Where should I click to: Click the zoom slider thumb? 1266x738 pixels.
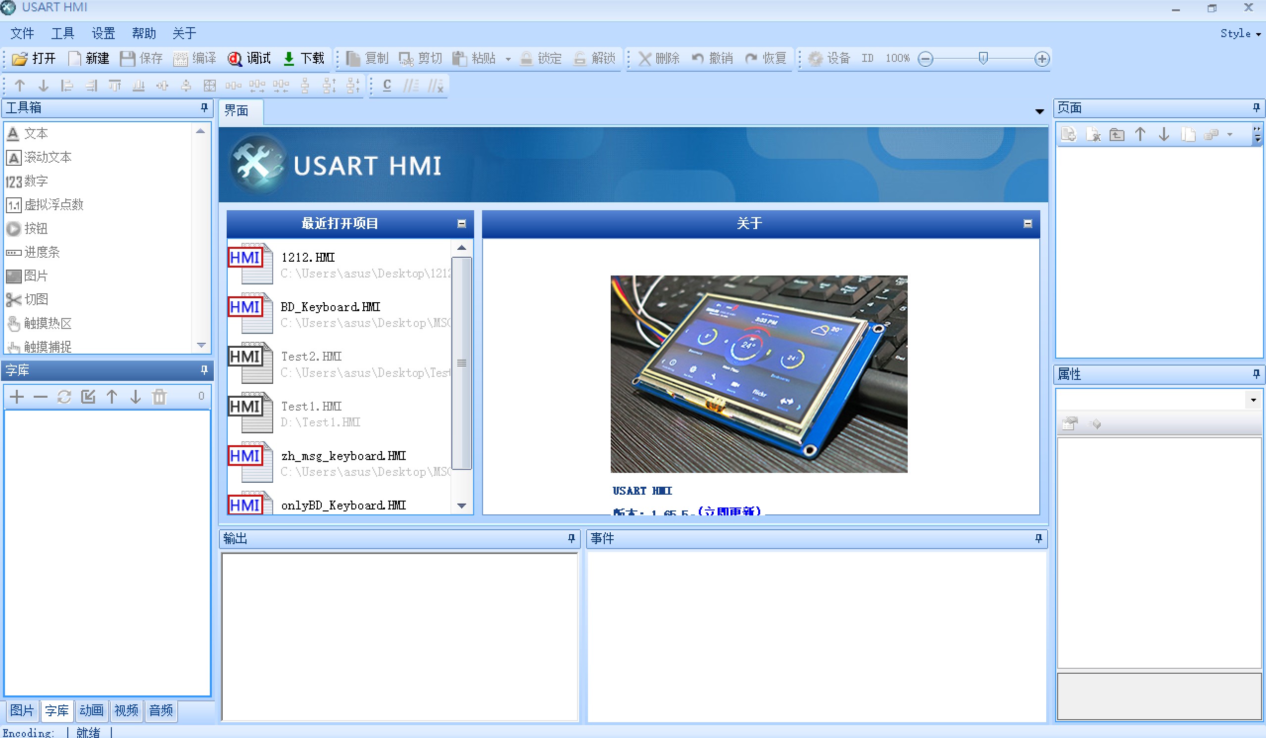(x=982, y=59)
